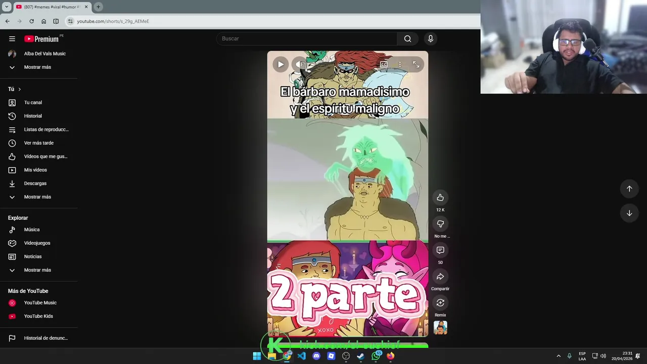Viewport: 647px width, 364px height.
Task: Click the browser home button
Action: click(43, 21)
